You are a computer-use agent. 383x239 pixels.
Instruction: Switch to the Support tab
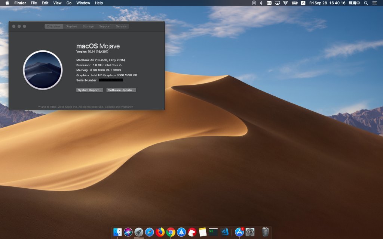[105, 27]
